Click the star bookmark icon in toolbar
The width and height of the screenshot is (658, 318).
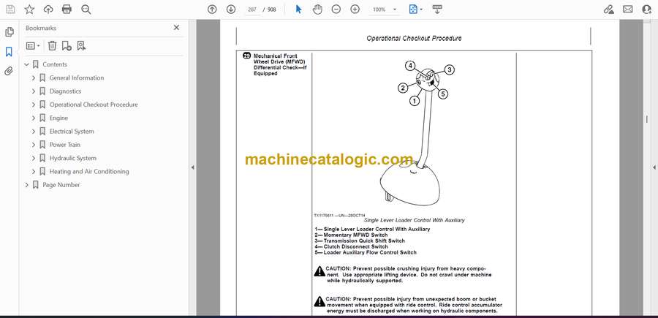29,10
